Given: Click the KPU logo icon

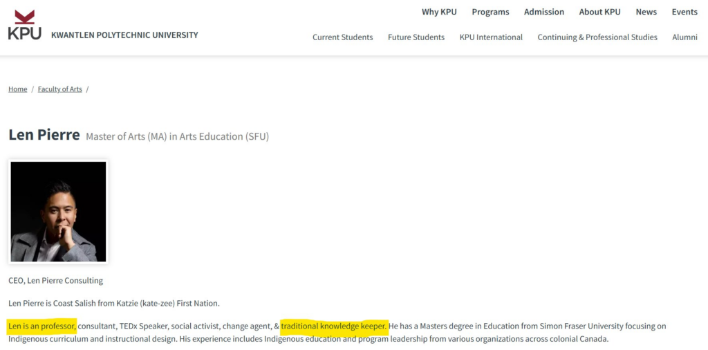Looking at the screenshot, I should point(25,26).
